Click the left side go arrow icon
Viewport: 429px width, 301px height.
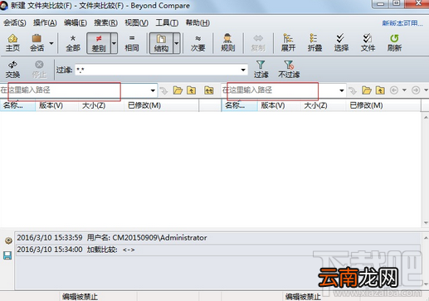(164, 90)
